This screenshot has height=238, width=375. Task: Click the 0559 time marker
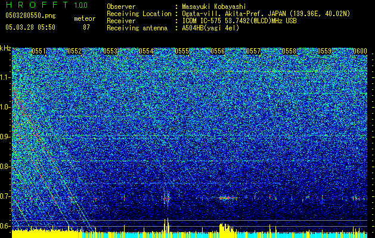click(x=324, y=51)
